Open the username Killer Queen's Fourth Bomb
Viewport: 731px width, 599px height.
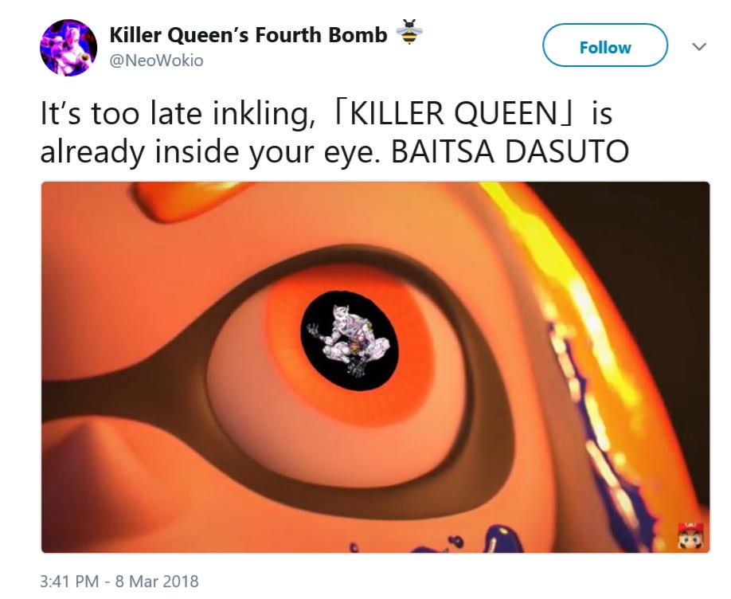click(251, 33)
